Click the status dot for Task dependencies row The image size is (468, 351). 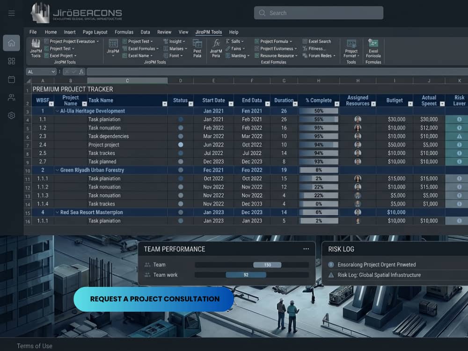click(x=181, y=136)
